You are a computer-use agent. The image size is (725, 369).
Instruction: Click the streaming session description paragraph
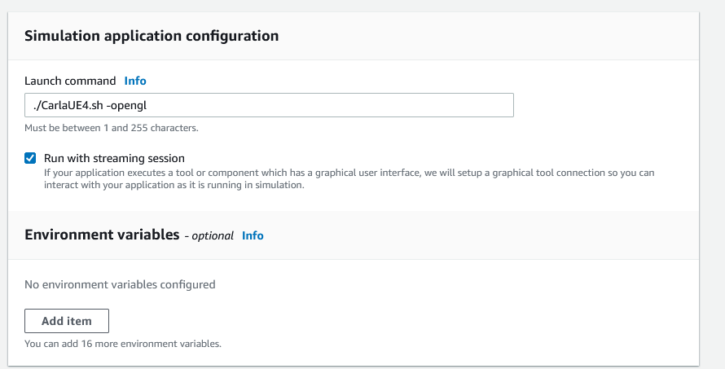point(326,173)
